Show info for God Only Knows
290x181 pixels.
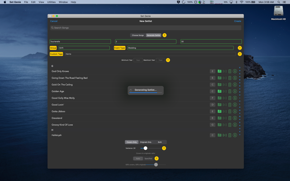click(235, 71)
